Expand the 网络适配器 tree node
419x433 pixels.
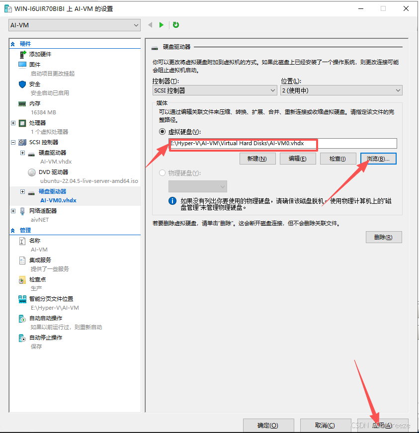point(13,211)
